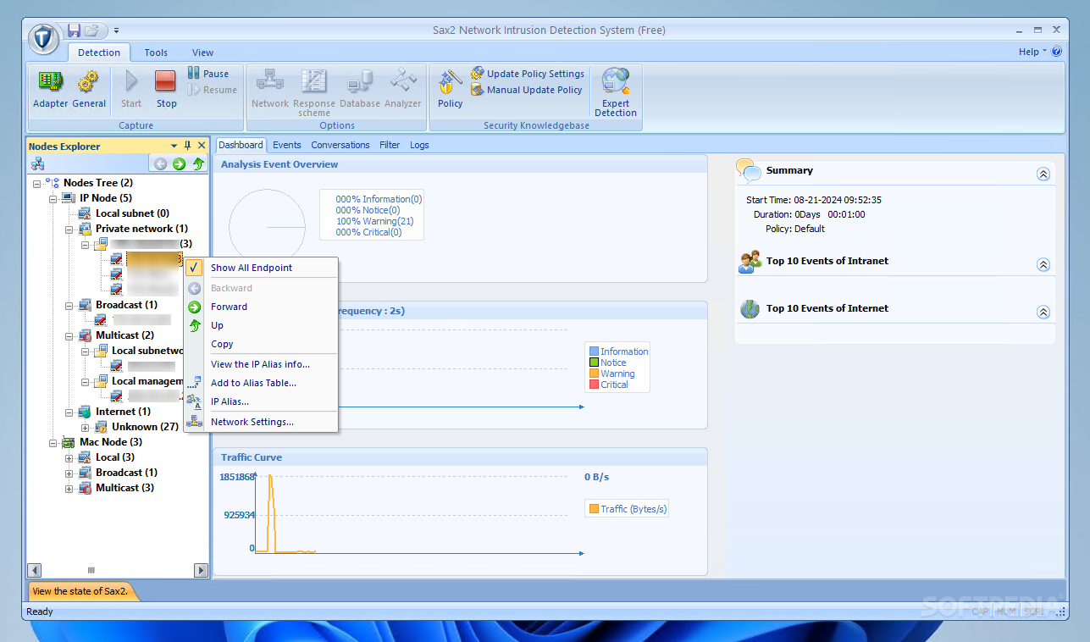Switch to the Detection ribbon tab

tap(99, 53)
